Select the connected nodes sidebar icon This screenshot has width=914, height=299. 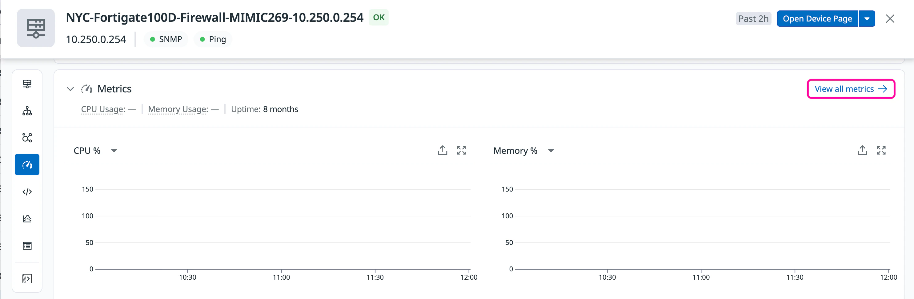(x=27, y=138)
